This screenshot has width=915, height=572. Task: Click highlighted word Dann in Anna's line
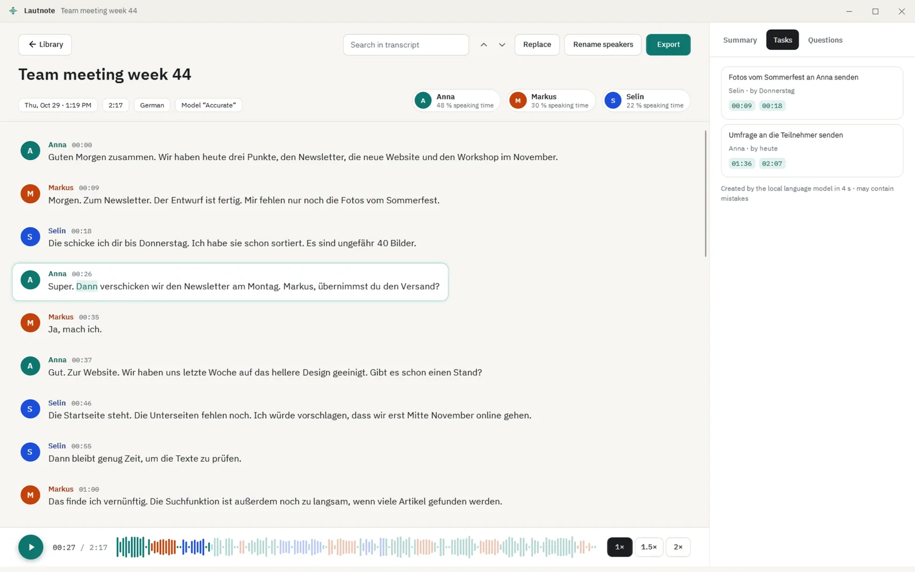coord(87,287)
